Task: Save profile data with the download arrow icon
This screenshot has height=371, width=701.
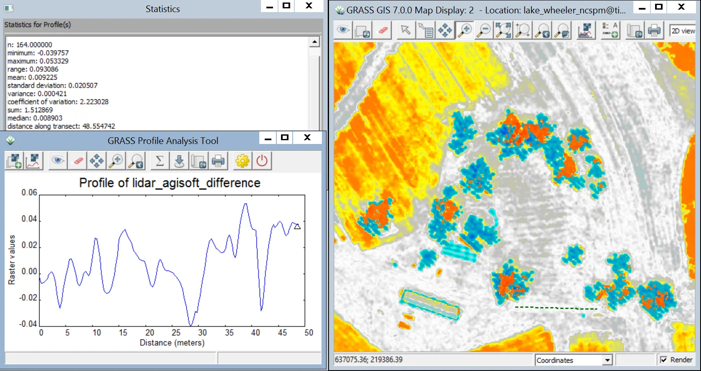Action: (179, 161)
